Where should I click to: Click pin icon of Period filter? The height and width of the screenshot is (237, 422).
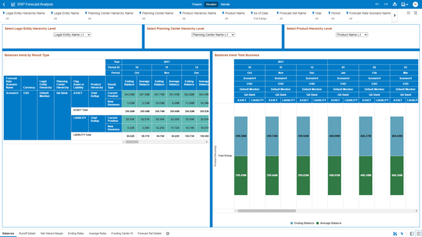click(x=329, y=13)
